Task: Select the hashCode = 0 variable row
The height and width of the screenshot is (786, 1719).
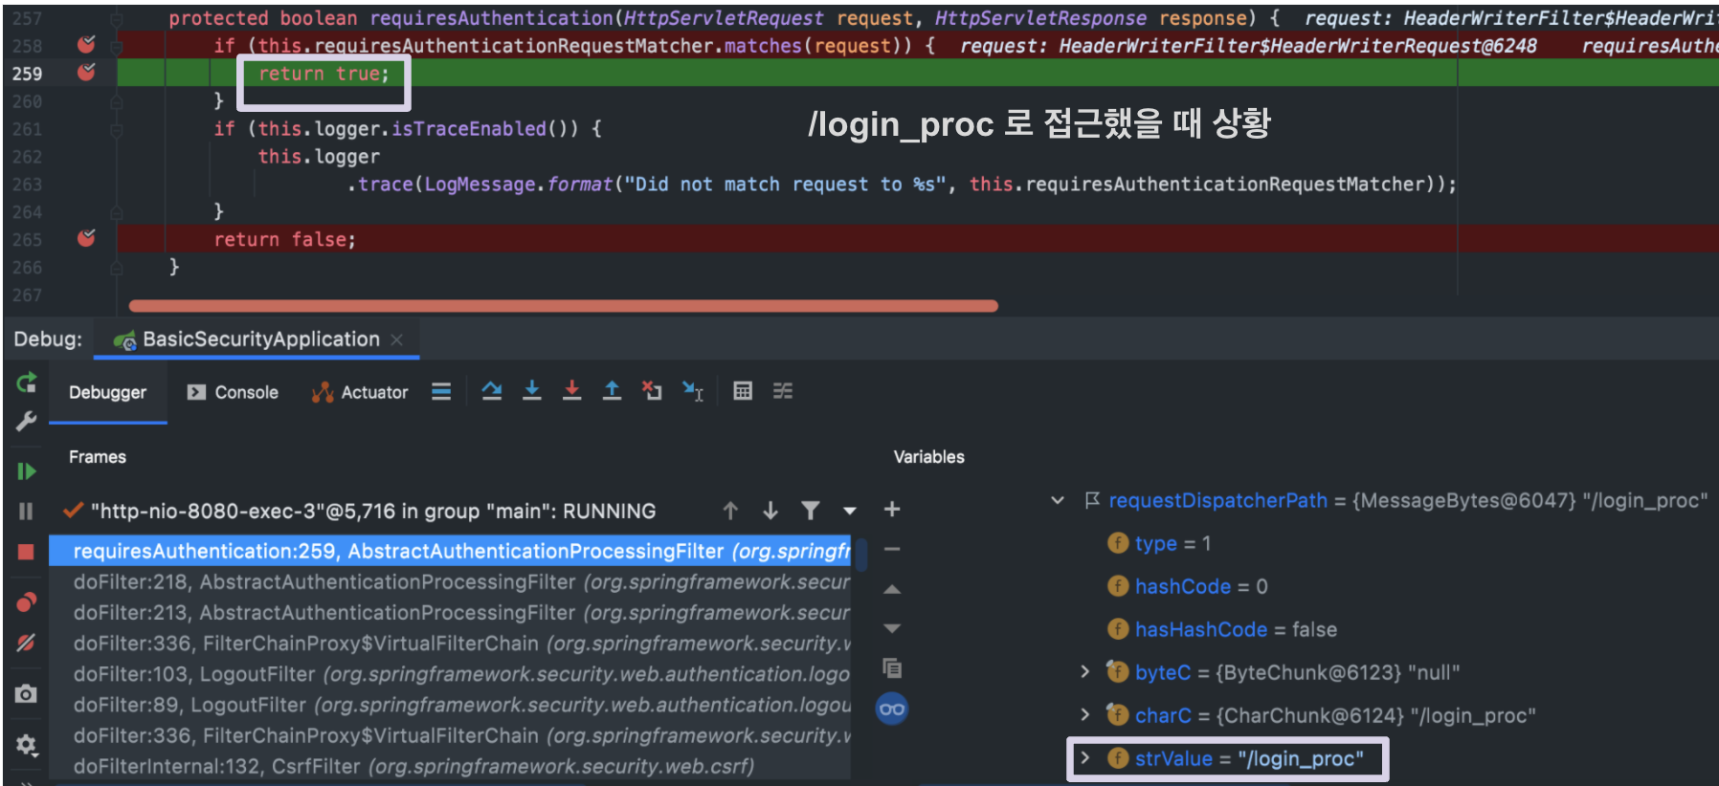Action: (1187, 586)
